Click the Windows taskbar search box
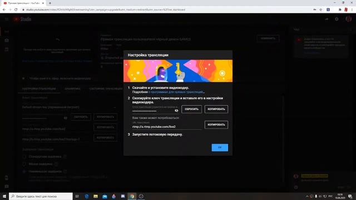 click(x=41, y=196)
